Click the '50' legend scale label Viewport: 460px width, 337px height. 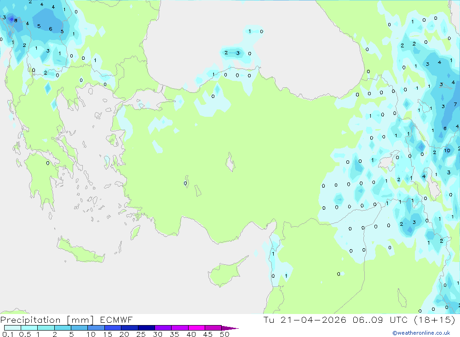click(x=224, y=334)
